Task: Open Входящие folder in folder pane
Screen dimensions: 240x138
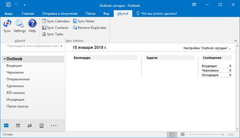Action: 14,65
